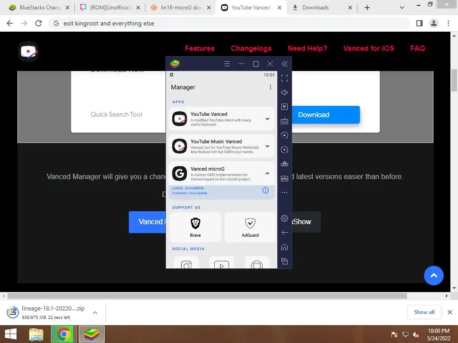Open Changelogs nav link
458x343 pixels.
251,48
